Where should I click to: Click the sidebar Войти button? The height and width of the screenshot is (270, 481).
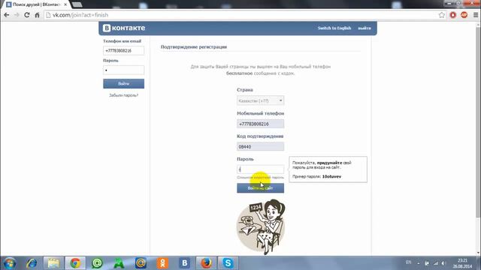pos(123,83)
